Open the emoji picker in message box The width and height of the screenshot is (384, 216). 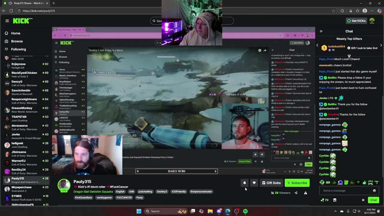coord(374,190)
